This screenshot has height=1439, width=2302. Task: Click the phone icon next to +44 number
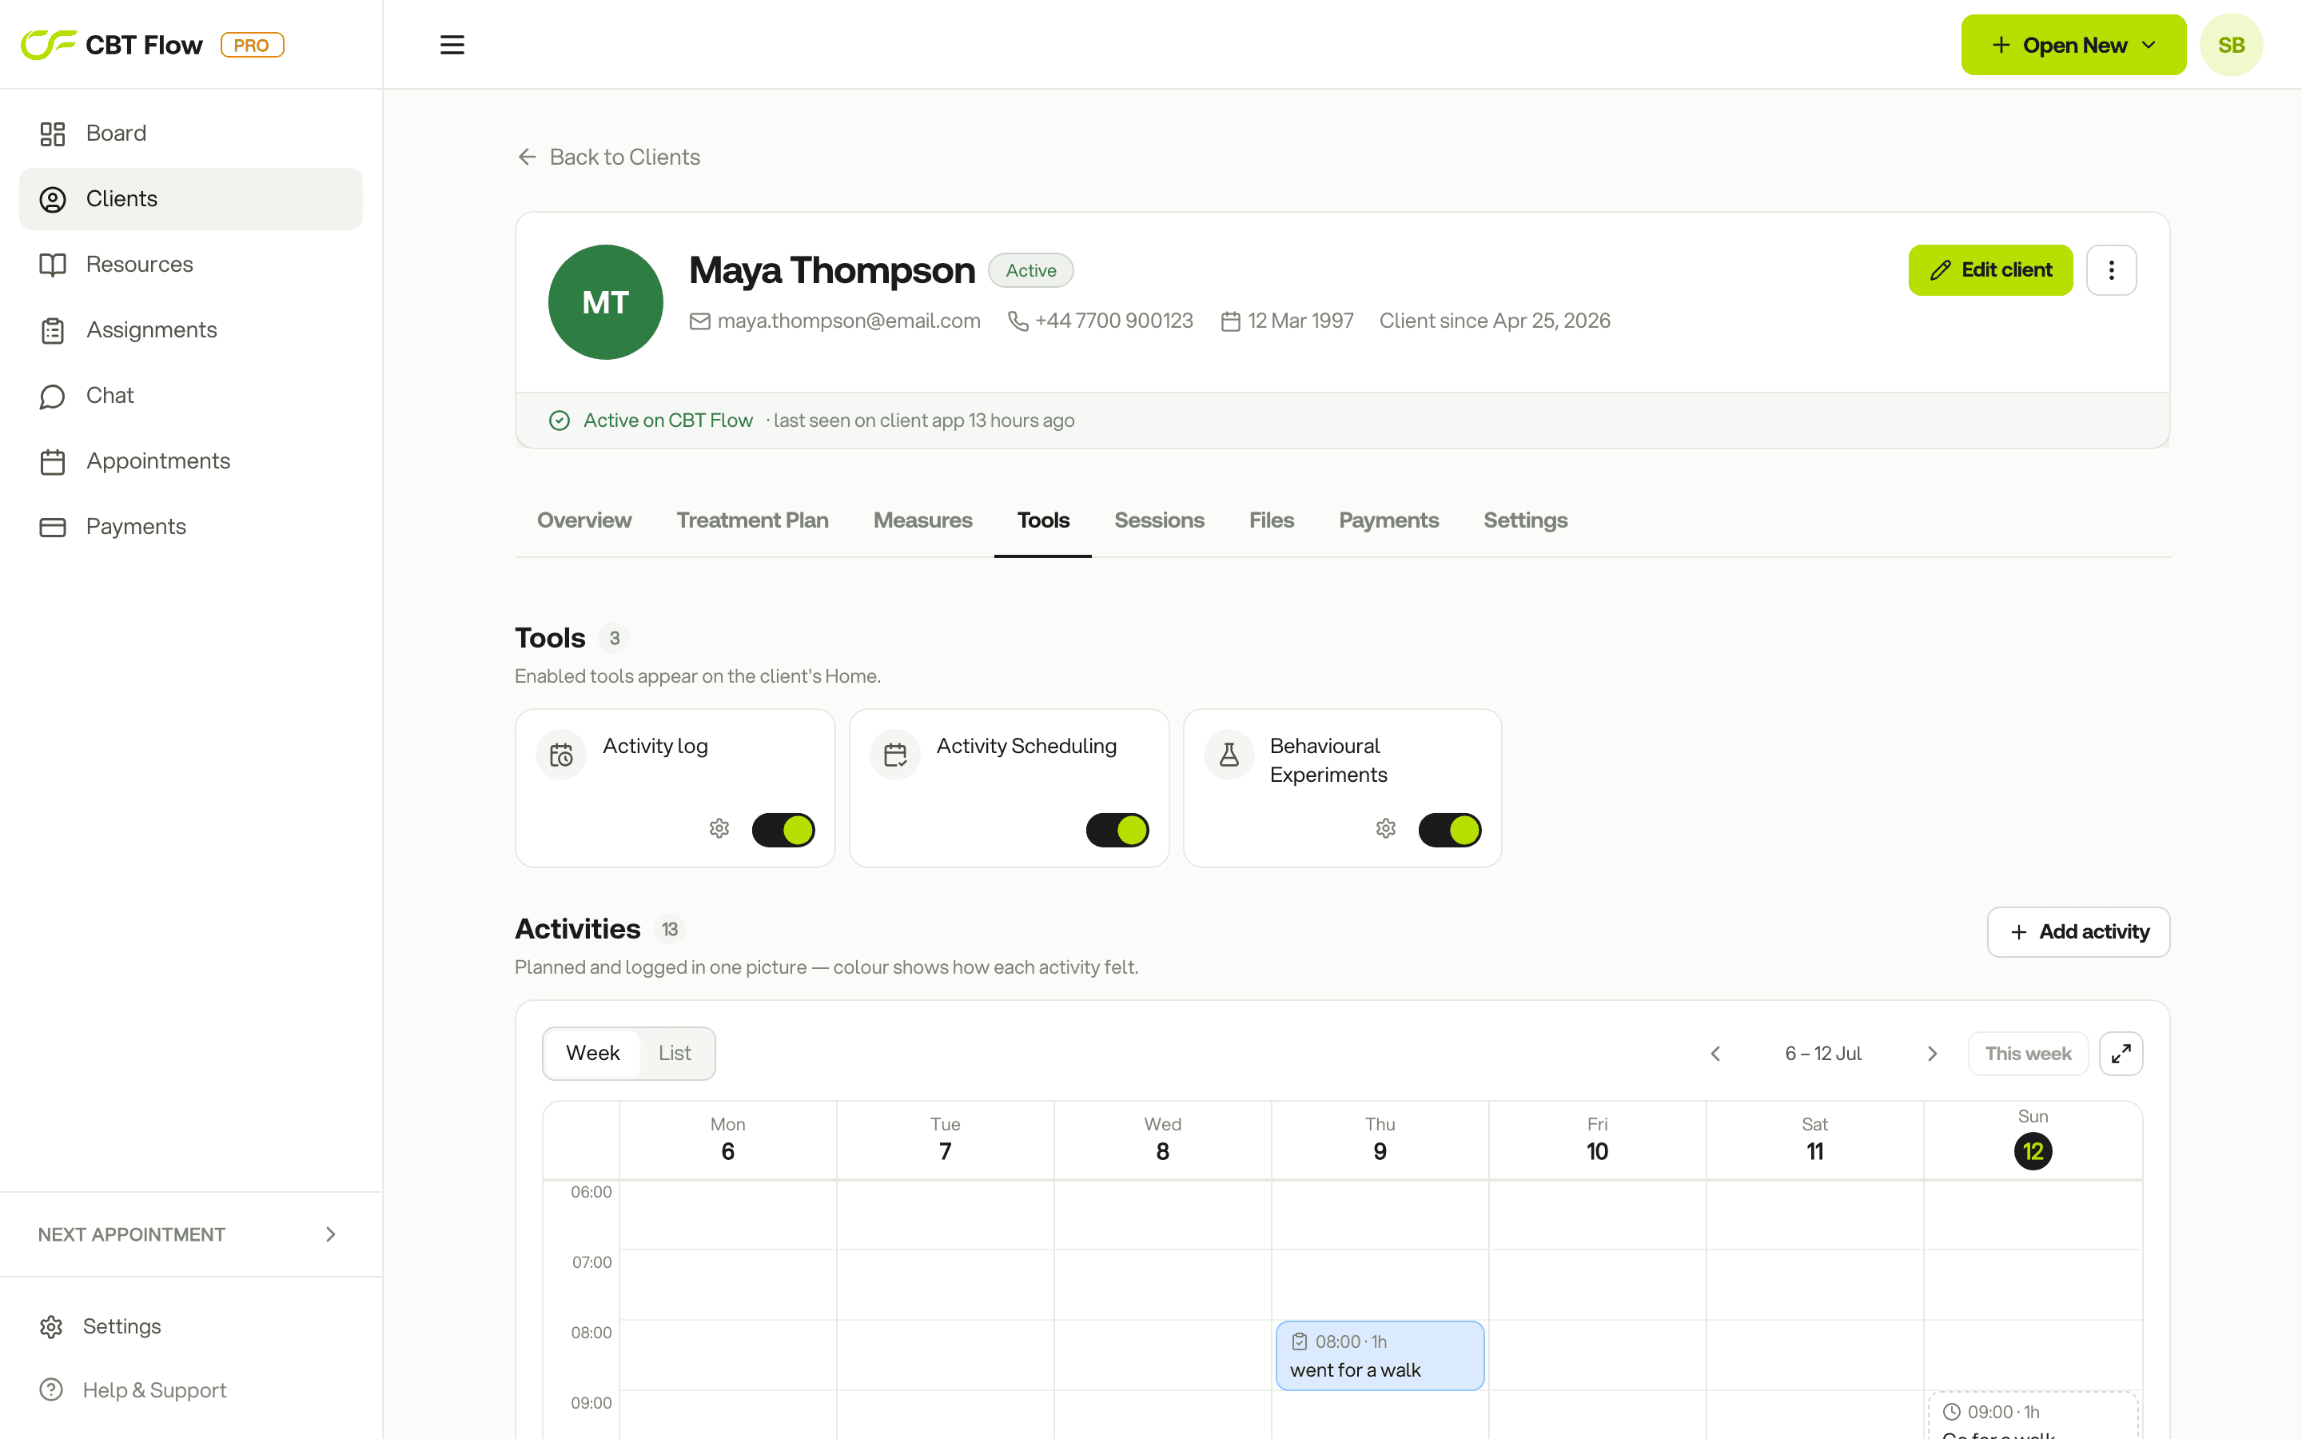click(1018, 321)
